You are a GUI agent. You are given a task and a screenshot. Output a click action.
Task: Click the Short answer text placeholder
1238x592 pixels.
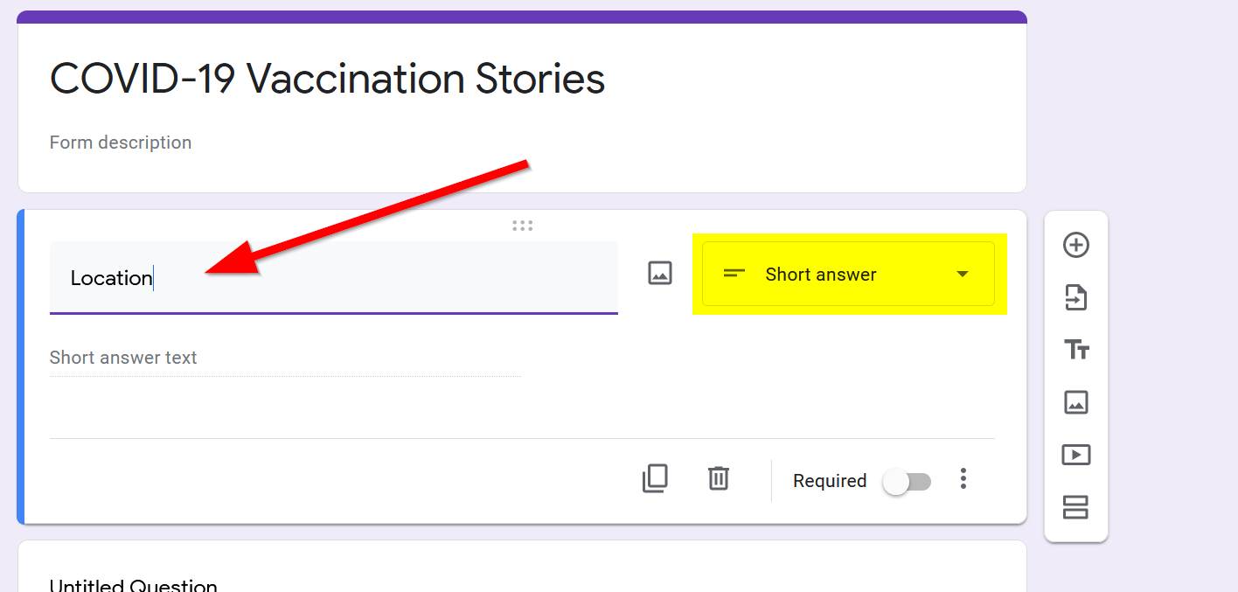[123, 358]
